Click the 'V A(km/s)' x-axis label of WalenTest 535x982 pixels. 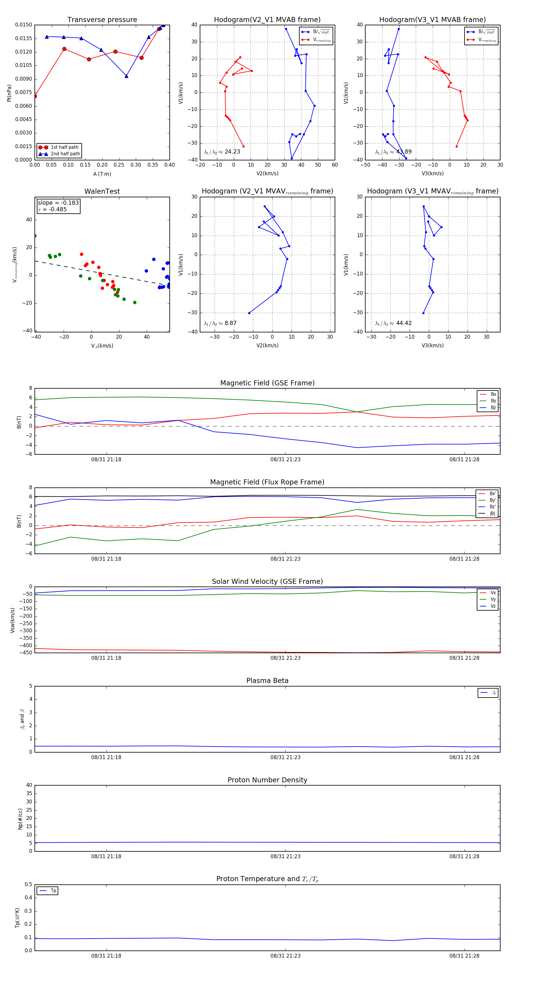point(102,346)
